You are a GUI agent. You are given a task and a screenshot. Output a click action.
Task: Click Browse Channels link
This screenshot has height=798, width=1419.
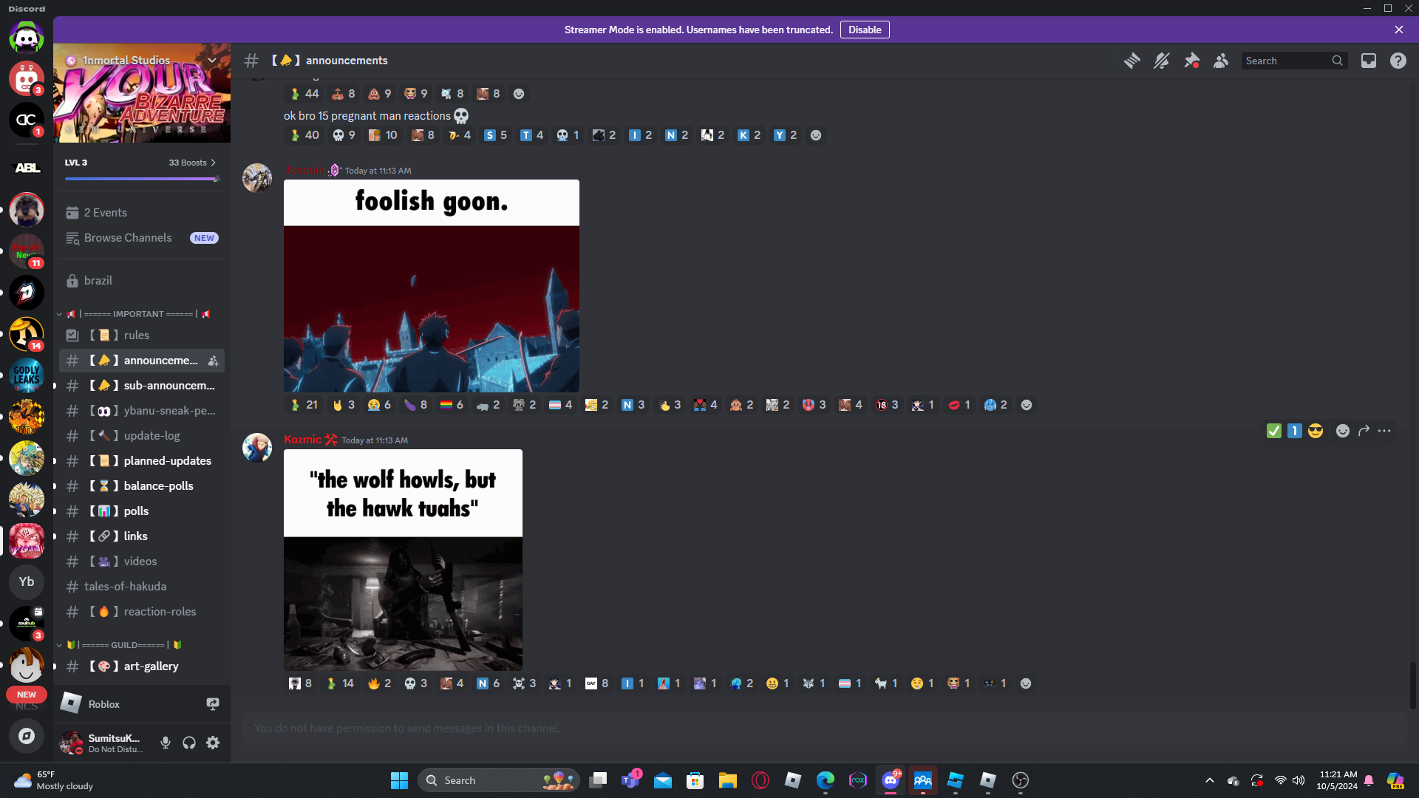[128, 238]
